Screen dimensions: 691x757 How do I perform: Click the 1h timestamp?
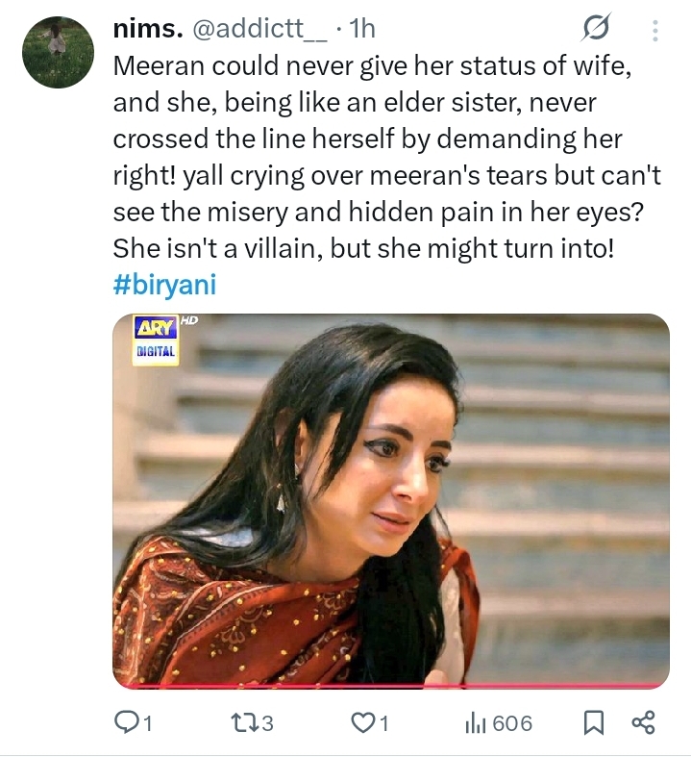tap(362, 30)
